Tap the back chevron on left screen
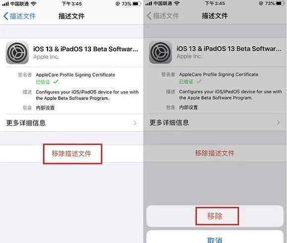 [5, 16]
